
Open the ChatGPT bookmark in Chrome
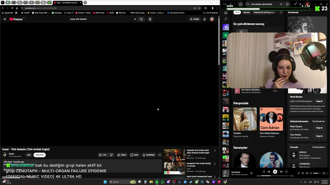pyautogui.click(x=25, y=13)
